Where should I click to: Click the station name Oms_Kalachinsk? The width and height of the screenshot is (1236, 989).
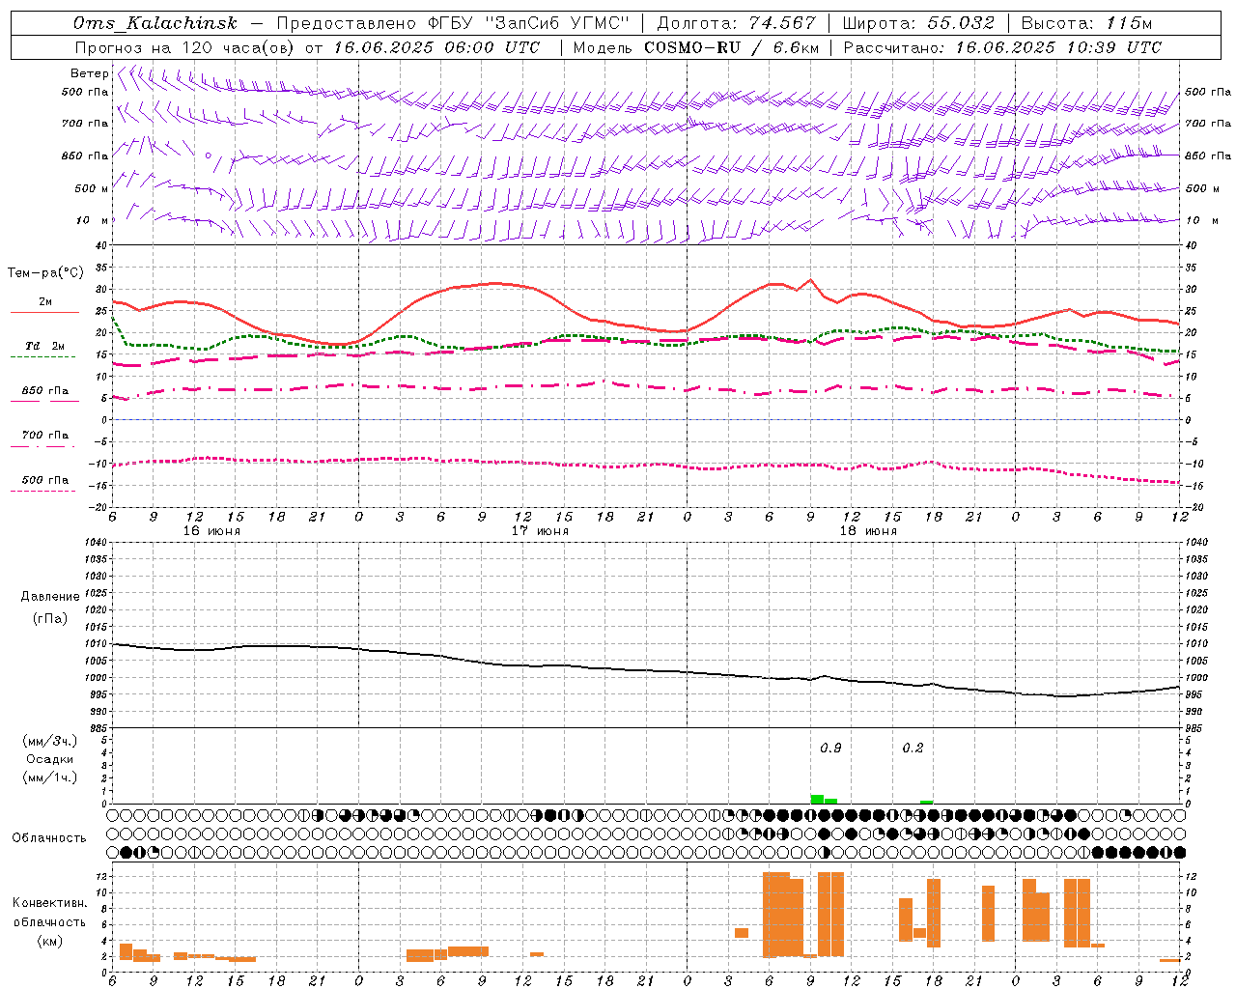pos(155,23)
